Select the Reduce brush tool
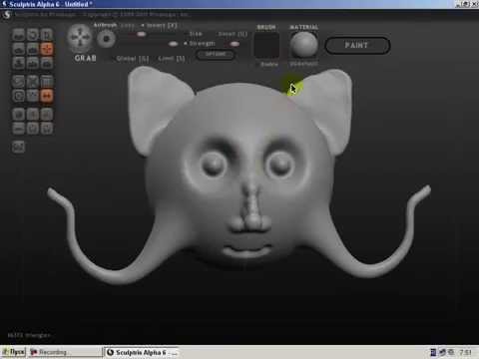The image size is (479, 359). [19, 82]
